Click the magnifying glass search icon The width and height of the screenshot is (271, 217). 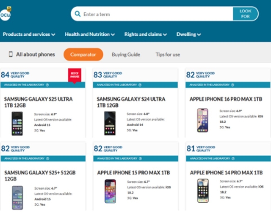tap(78, 14)
